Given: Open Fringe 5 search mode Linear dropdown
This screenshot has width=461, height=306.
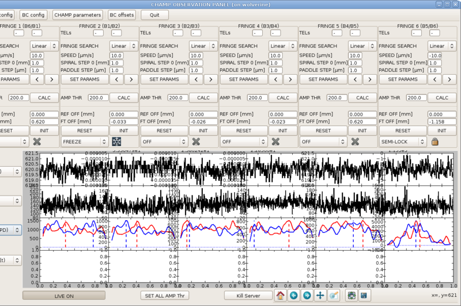Looking at the screenshot, I should 362,46.
